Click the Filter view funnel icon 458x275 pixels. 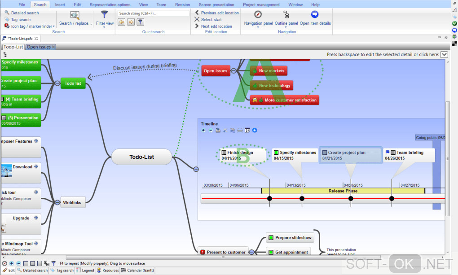click(104, 14)
